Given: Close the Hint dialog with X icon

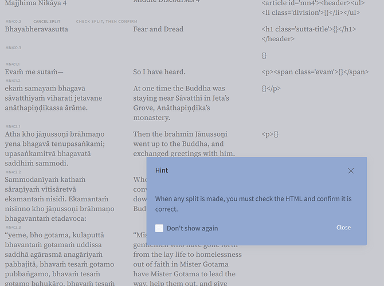Looking at the screenshot, I should 351,171.
